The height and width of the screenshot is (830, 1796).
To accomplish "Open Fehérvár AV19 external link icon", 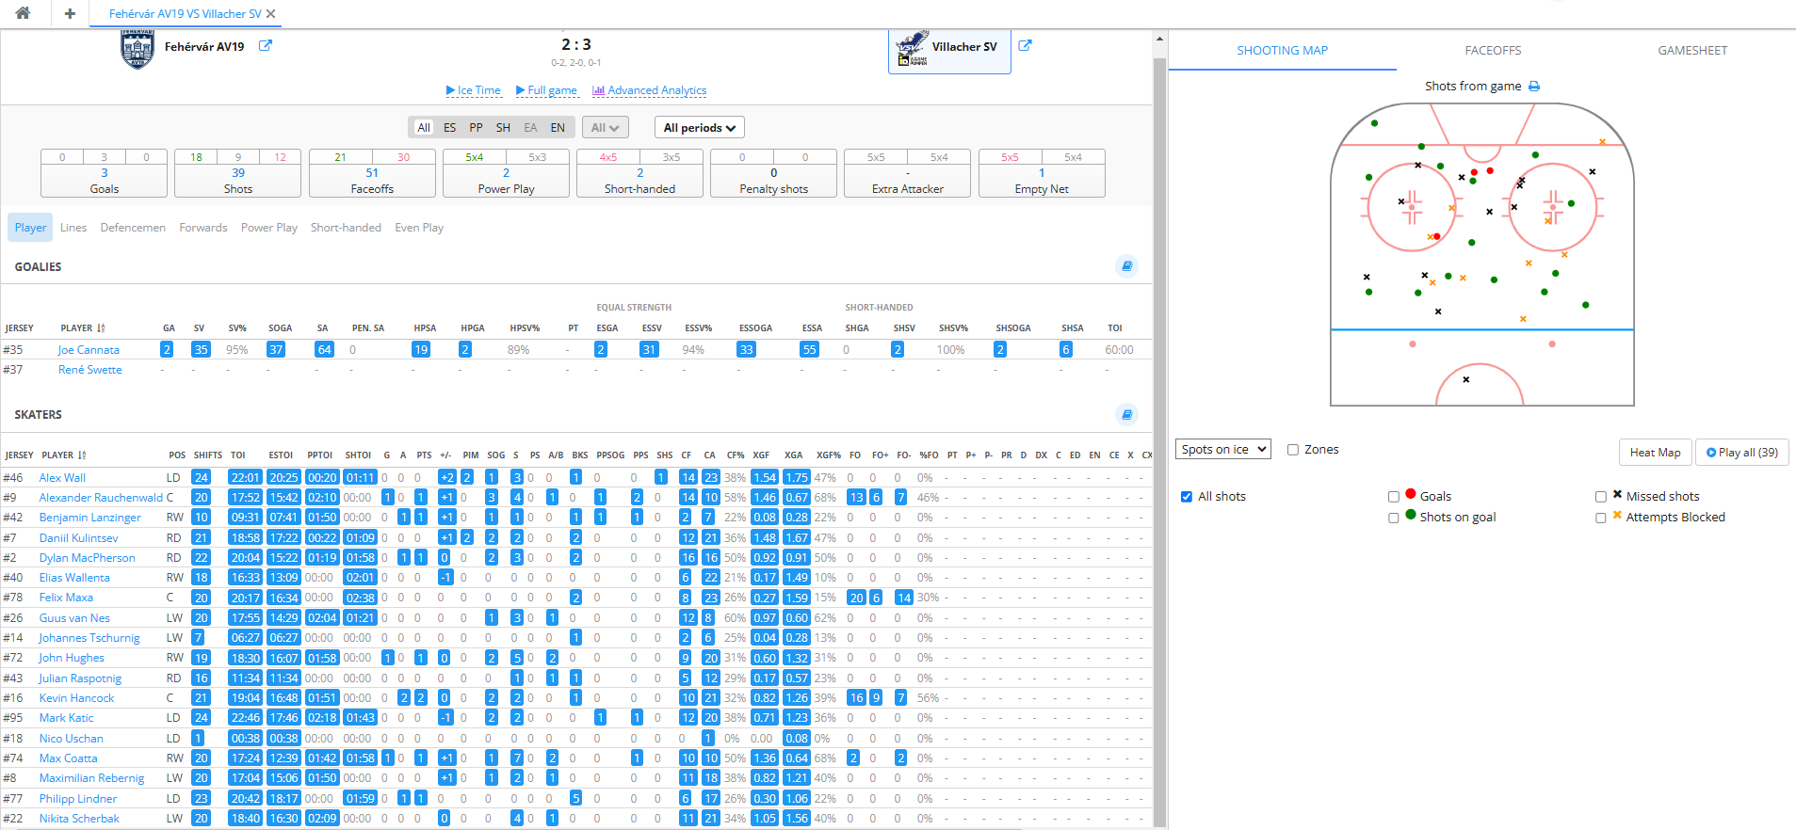I will (x=266, y=45).
